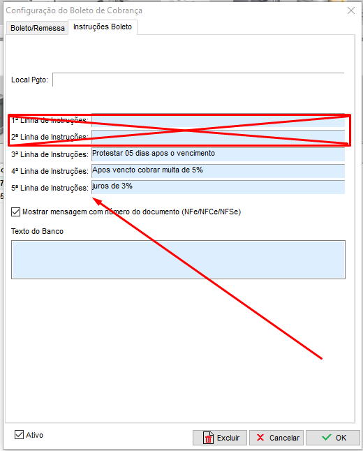Click the Local Pgto label
The width and height of the screenshot is (363, 451).
pyautogui.click(x=29, y=80)
